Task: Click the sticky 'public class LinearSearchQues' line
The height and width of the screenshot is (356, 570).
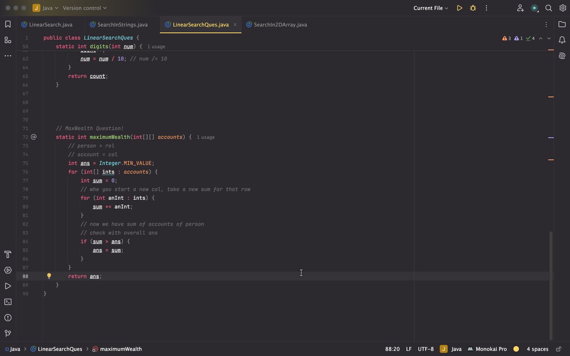Action: click(91, 37)
